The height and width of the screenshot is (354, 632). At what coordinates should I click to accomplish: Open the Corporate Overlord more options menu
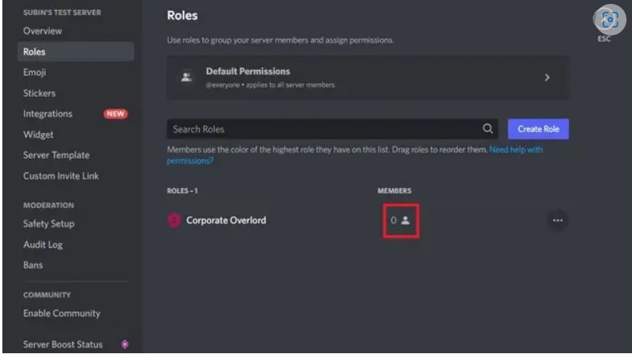tap(557, 220)
